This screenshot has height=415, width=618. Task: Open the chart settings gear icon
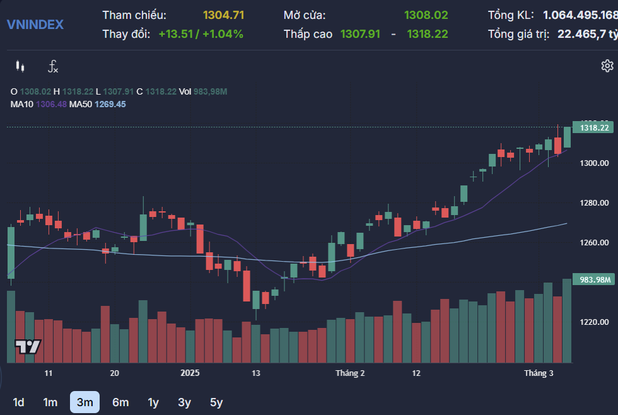pyautogui.click(x=607, y=65)
